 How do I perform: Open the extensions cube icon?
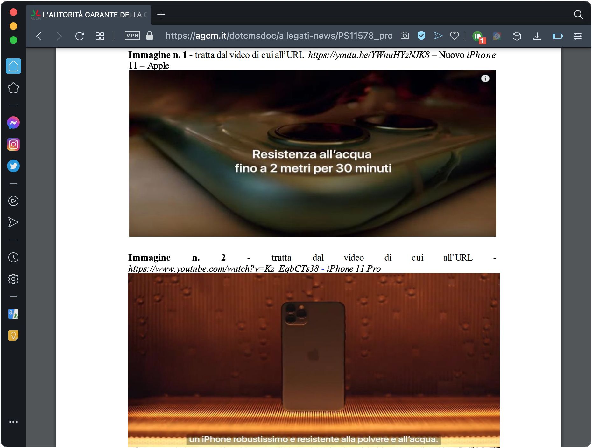coord(517,36)
